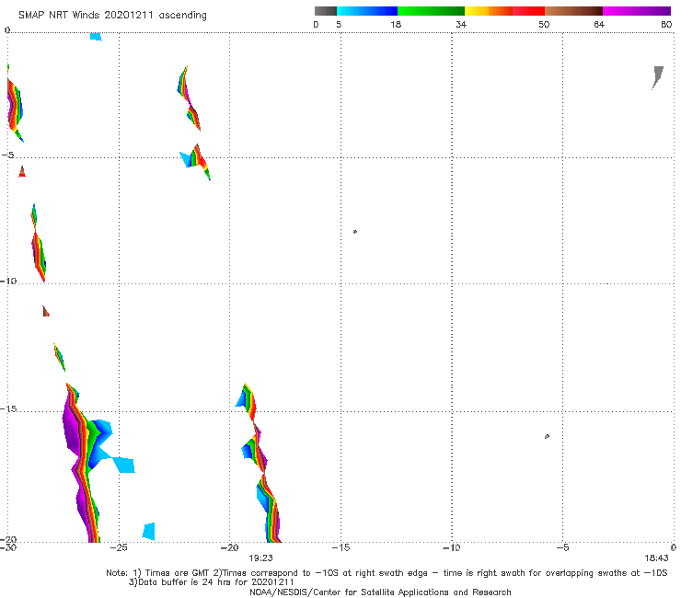
Task: Click the color bar label '18'
Action: (x=396, y=24)
